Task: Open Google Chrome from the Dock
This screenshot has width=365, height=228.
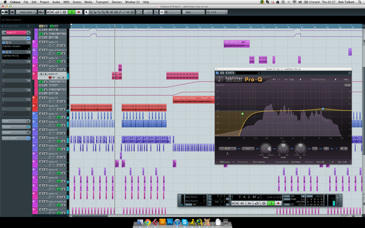Action: [x=147, y=222]
